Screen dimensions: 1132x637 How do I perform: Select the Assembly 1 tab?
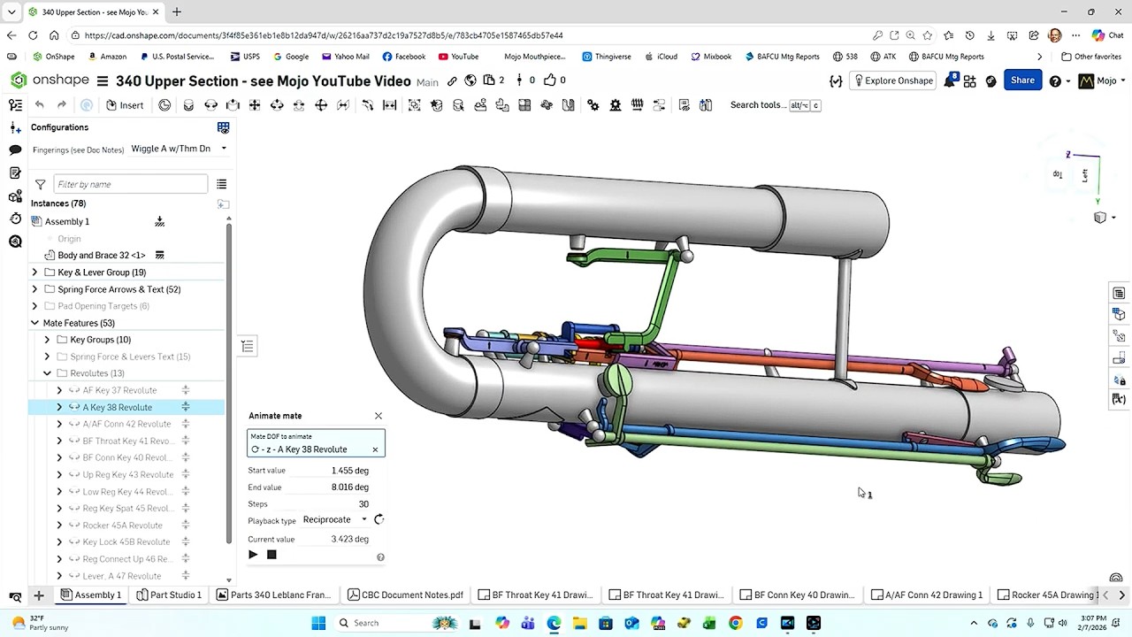(90, 595)
